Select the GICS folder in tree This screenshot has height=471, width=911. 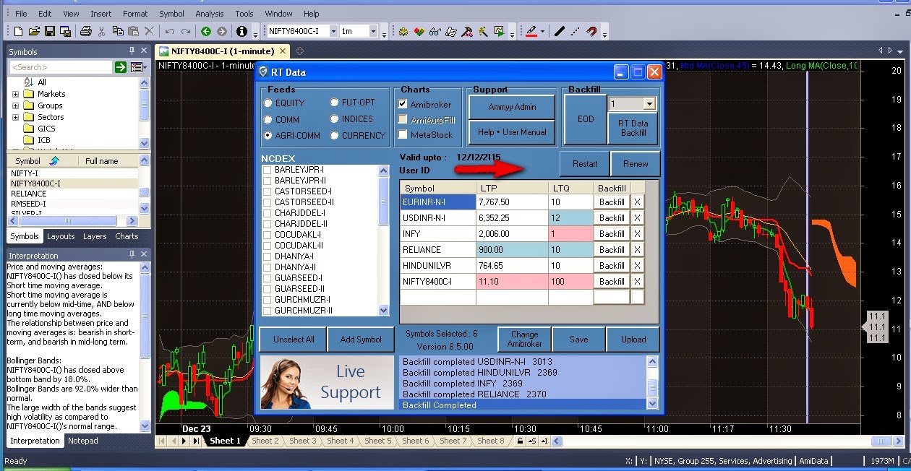(46, 129)
